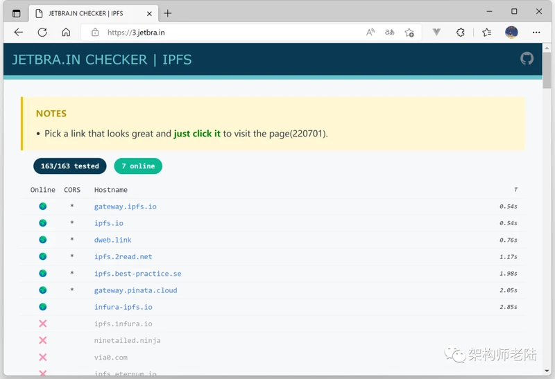The image size is (555, 379).
Task: Click red X icon for ipfs.infura.io
Action: [x=43, y=324]
